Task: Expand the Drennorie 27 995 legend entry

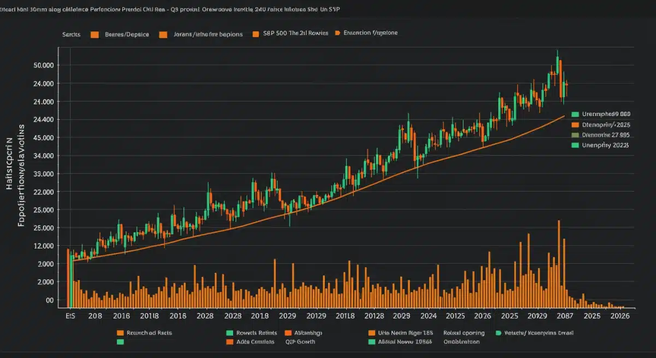Action: coord(604,135)
